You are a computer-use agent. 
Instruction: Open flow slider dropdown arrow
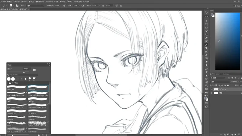79,6
